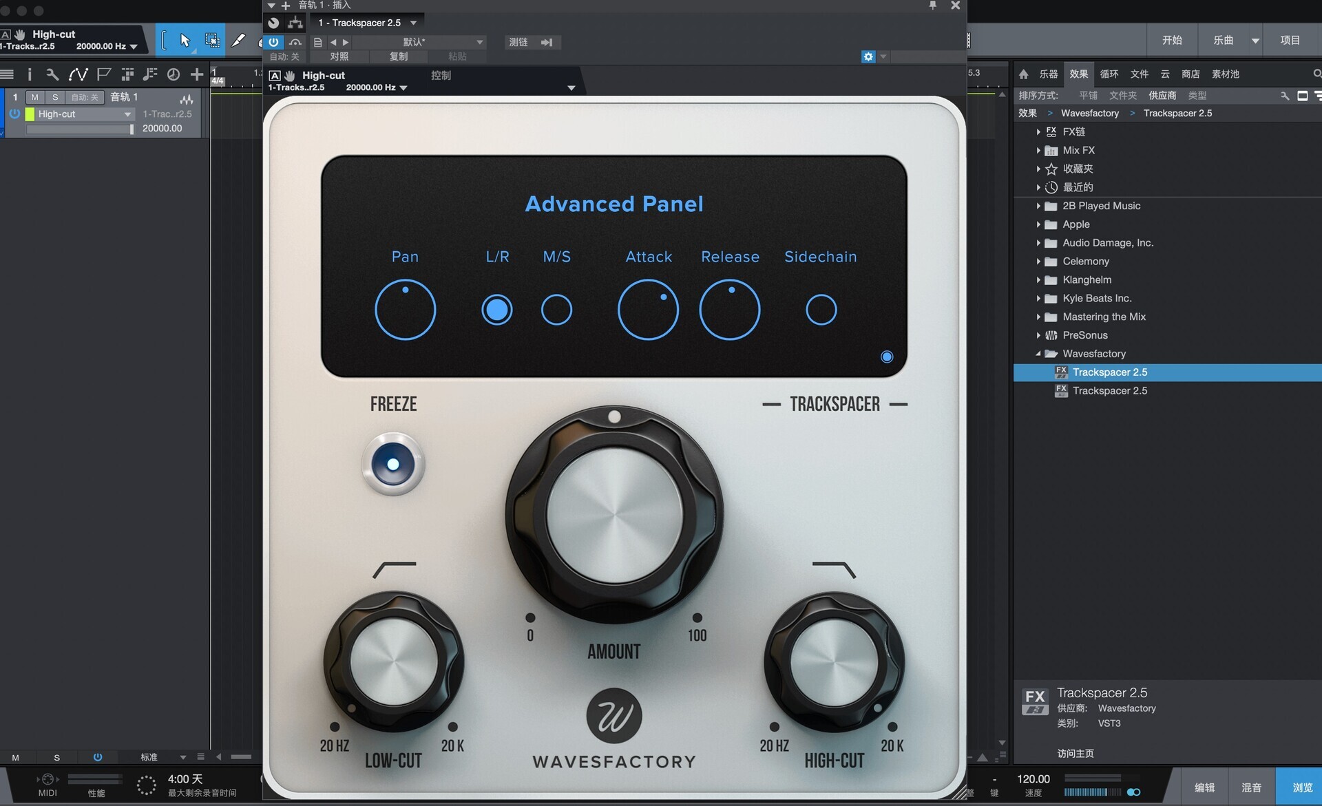Sort browser by 类型

coord(1197,96)
